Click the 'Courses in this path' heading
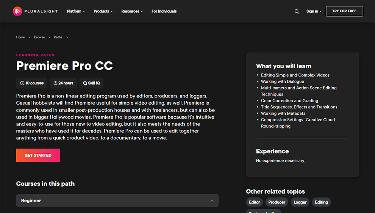Image resolution: width=375 pixels, height=213 pixels. point(45,184)
